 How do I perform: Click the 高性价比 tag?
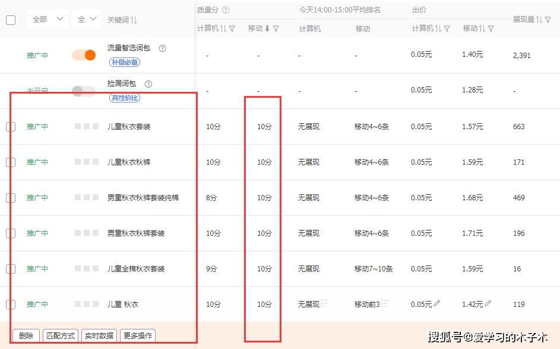pyautogui.click(x=124, y=97)
